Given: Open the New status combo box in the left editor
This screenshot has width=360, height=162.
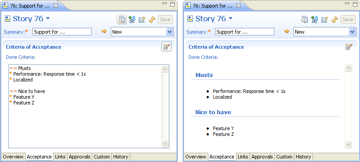Looking at the screenshot, I should click(142, 32).
